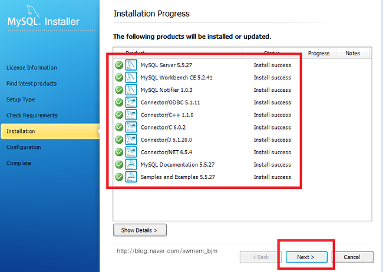
Task: Select MySQL Documentation 5.5.27 text
Action: click(177, 165)
